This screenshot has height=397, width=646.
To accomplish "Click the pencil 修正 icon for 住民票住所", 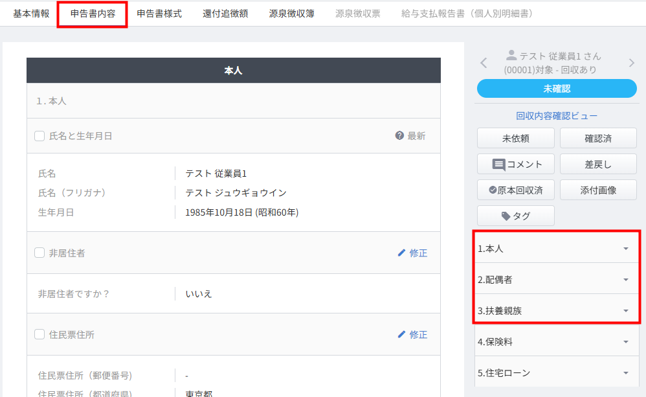I will coord(401,335).
